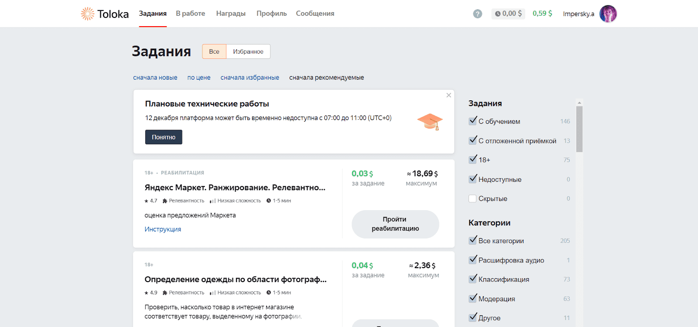Toggle the 18+ tasks checkbox

coord(473,159)
